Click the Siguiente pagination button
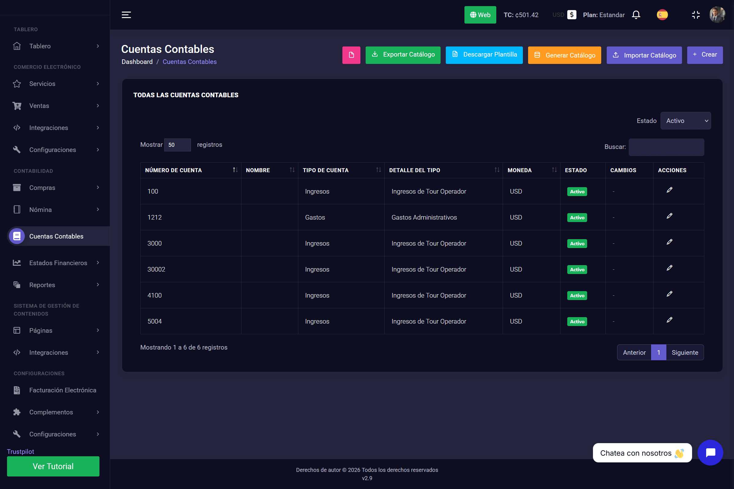734x489 pixels. [684, 352]
